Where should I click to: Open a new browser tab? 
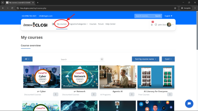[38, 2]
